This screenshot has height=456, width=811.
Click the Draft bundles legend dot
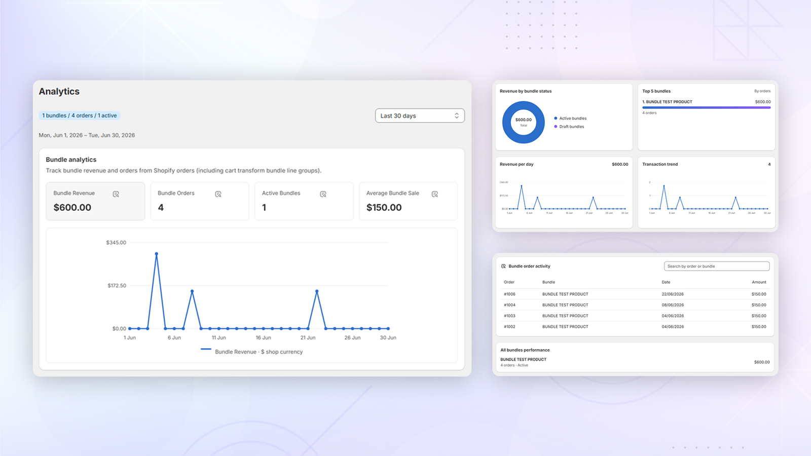pos(556,127)
